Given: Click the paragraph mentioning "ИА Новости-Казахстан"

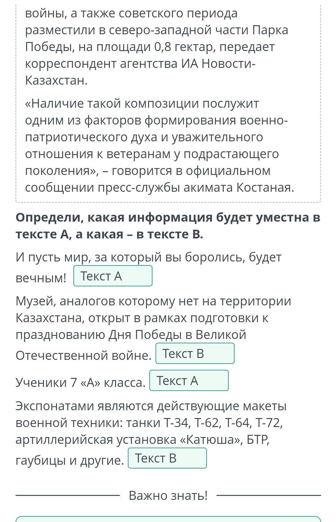Looking at the screenshot, I should 156,47.
